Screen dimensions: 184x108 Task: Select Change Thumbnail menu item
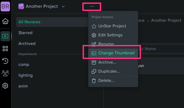point(113,53)
